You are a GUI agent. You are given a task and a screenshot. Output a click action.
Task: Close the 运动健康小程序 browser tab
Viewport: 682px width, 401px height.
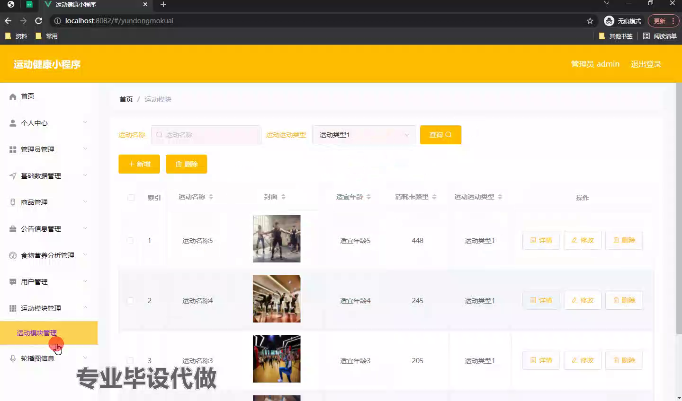coord(145,4)
